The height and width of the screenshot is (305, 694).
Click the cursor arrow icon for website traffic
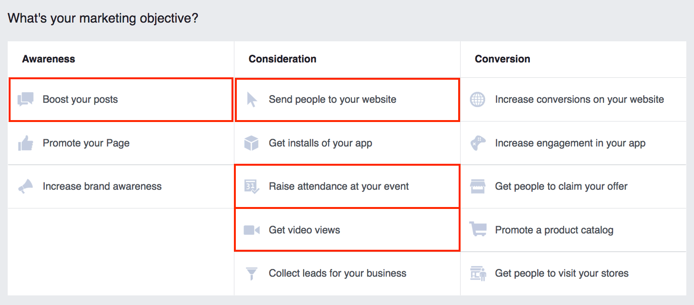click(252, 99)
